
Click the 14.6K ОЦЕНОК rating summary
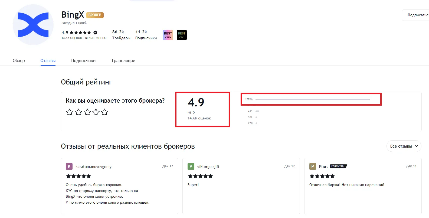tap(84, 38)
